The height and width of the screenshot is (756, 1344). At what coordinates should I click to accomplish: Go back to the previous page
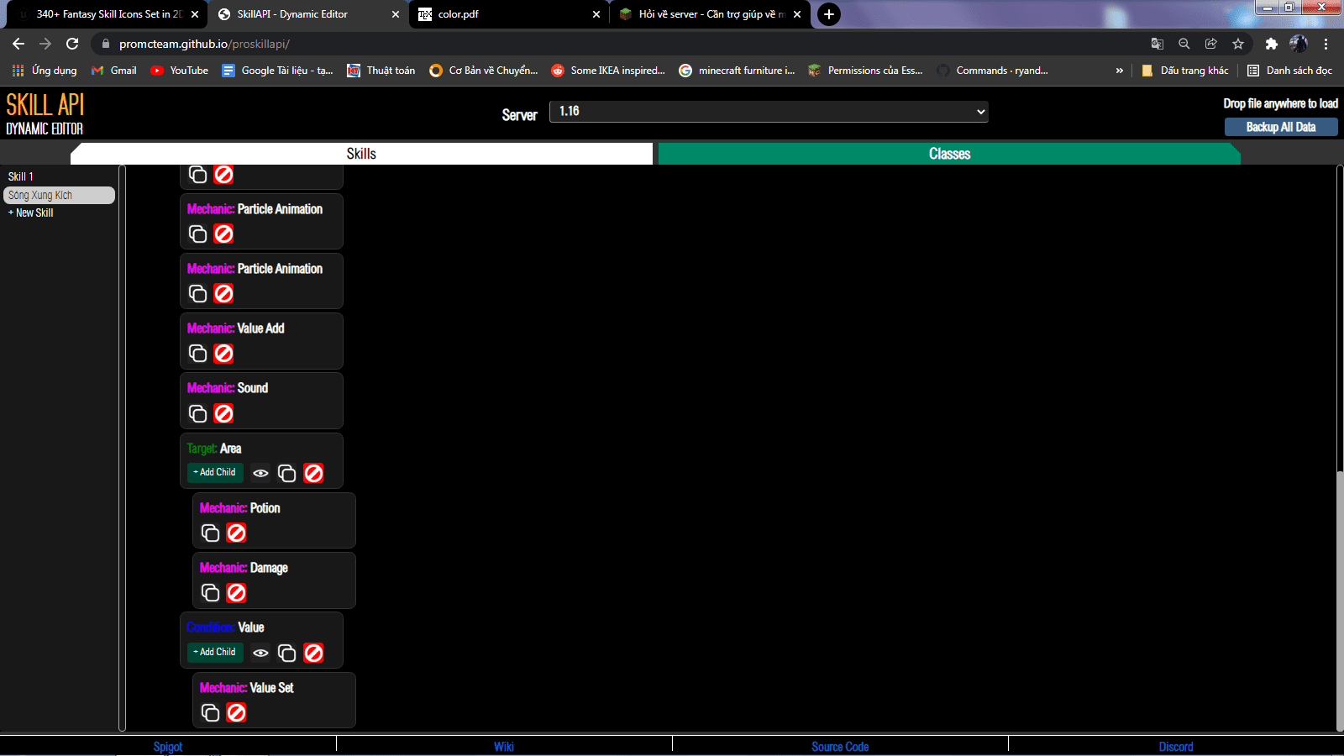(18, 44)
